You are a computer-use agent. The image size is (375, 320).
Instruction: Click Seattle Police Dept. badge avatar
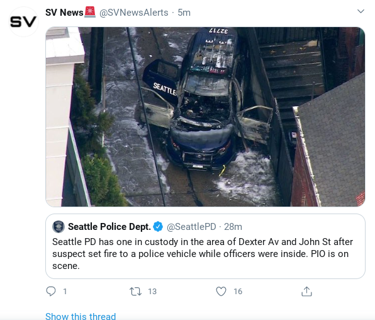tap(59, 227)
